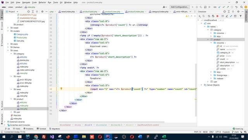
Task: Click the red stop icon in Database toolbar
Action: click(x=217, y=16)
